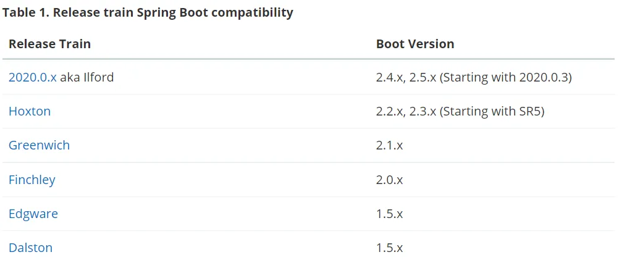The height and width of the screenshot is (273, 622).
Task: Click the Table 1 compatibility caption
Action: pyautogui.click(x=148, y=12)
